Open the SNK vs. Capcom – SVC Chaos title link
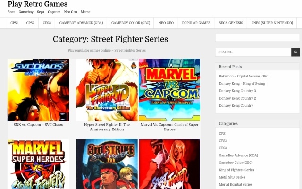Viewport: 302px width, 189px height. 38,125
